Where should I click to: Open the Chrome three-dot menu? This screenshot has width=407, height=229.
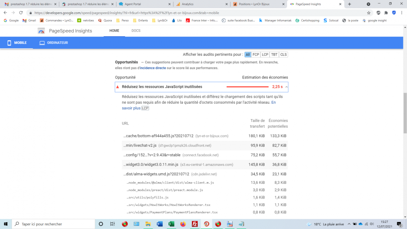[402, 13]
